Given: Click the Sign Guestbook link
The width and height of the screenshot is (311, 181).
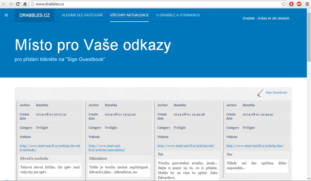Looking at the screenshot, I should [x=276, y=93].
